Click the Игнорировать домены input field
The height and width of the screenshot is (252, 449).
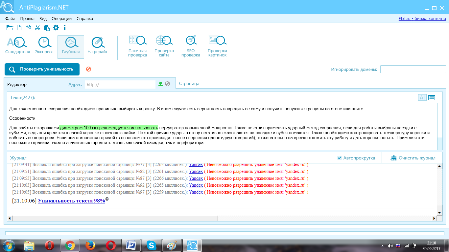click(413, 69)
